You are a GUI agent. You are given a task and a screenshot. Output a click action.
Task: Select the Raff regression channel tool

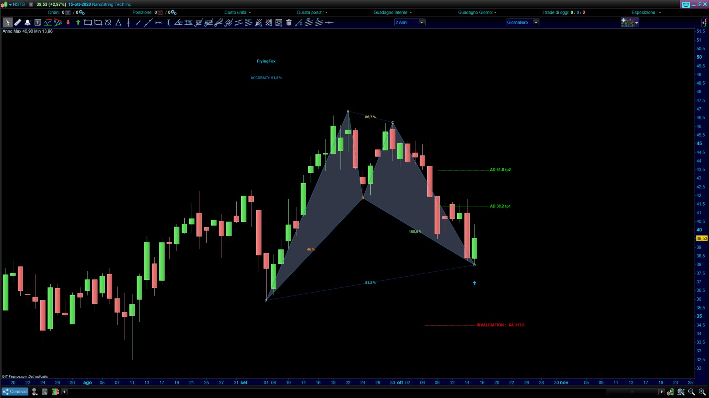(x=249, y=22)
